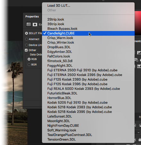Choose RGB data order
The image size is (141, 145).
pyautogui.click(x=29, y=59)
